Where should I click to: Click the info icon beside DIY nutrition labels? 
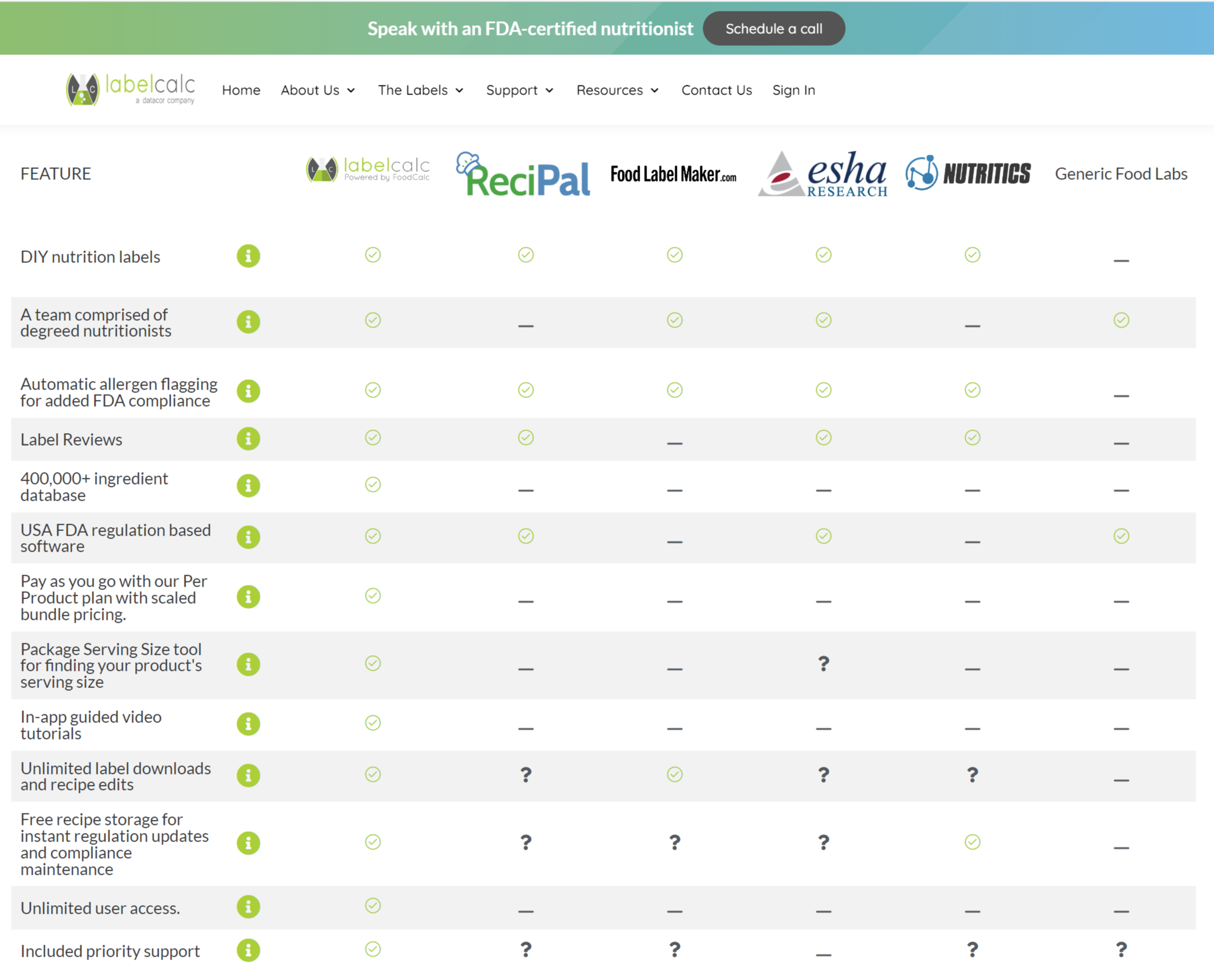249,256
